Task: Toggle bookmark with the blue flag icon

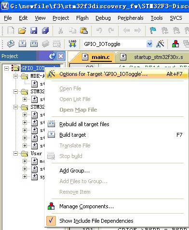Action: (x=153, y=30)
